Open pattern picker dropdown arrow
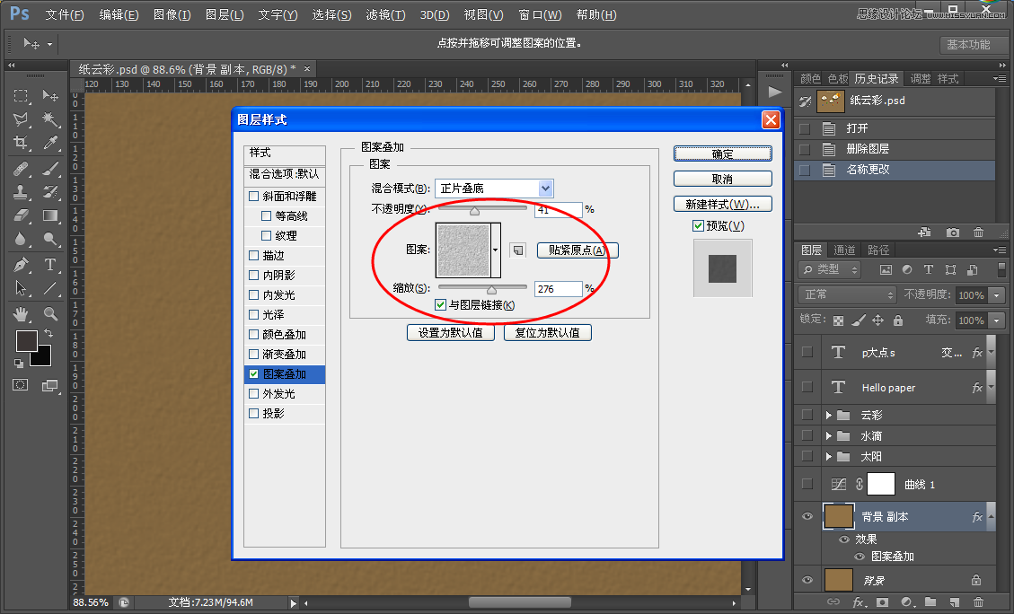The image size is (1014, 614). point(496,250)
